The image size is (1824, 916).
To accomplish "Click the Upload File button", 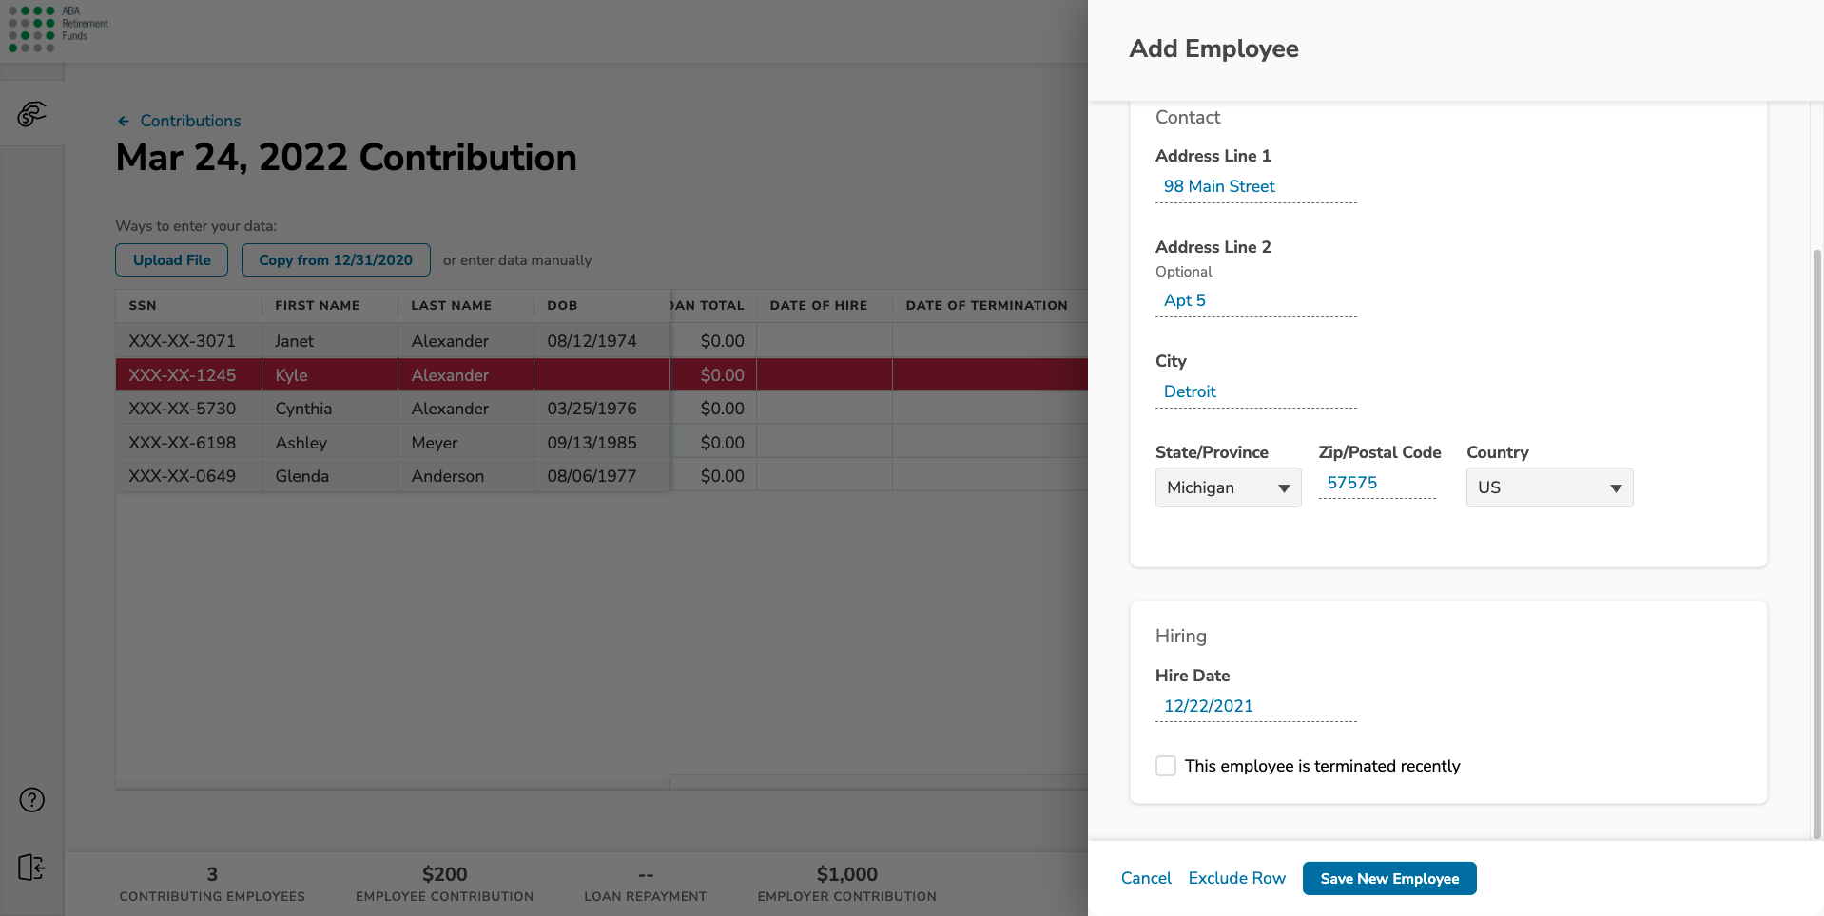I will pos(172,260).
